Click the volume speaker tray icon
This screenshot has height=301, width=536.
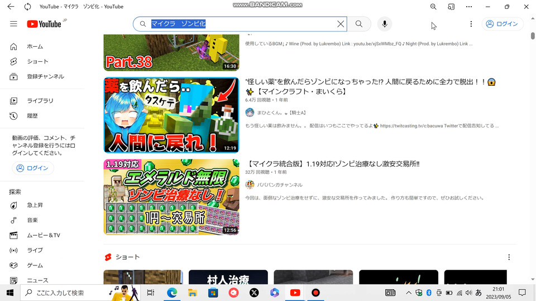[468, 293]
